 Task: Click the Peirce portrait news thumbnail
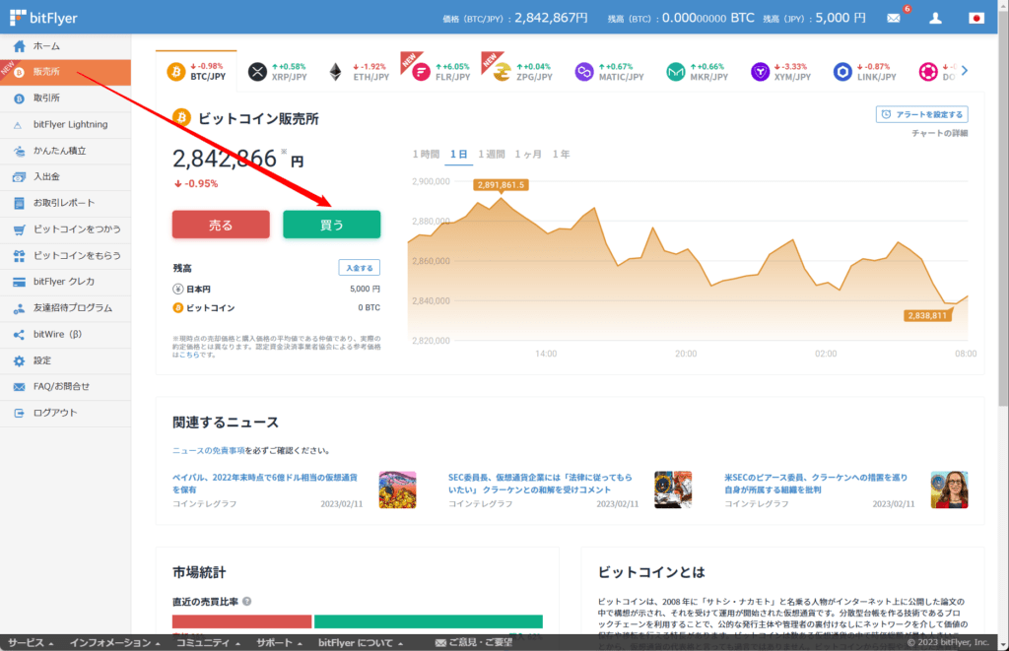[x=949, y=490]
